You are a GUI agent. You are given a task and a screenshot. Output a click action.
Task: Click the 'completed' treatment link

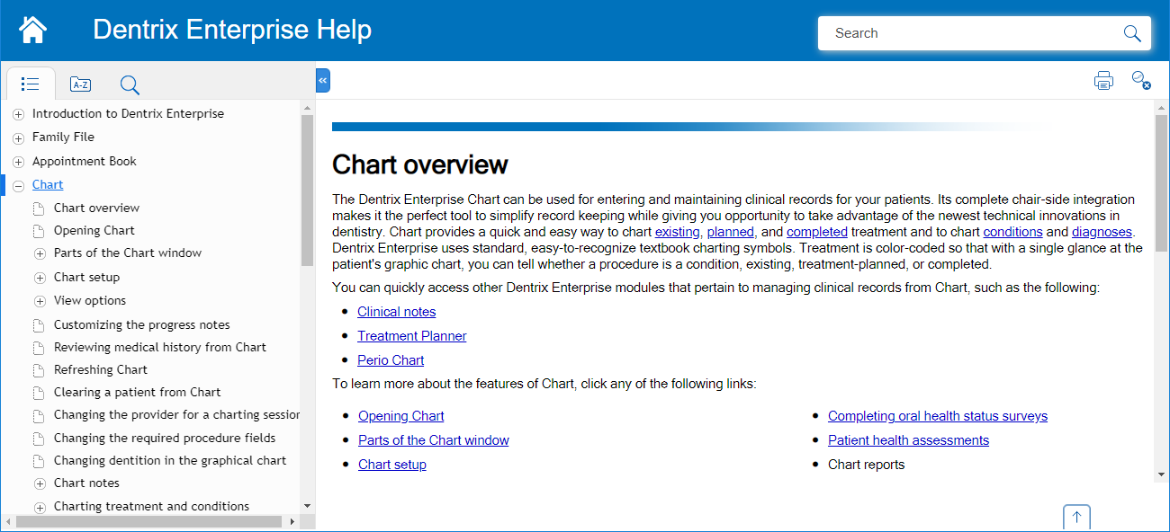(816, 232)
